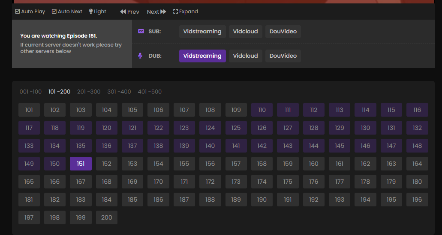This screenshot has height=235, width=442.
Task: Open episode 191
Action: (288, 200)
